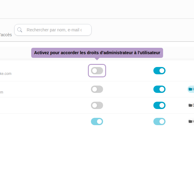194x190 pixels.
Task: Click the magnifying glass search icon
Action: tap(20, 30)
